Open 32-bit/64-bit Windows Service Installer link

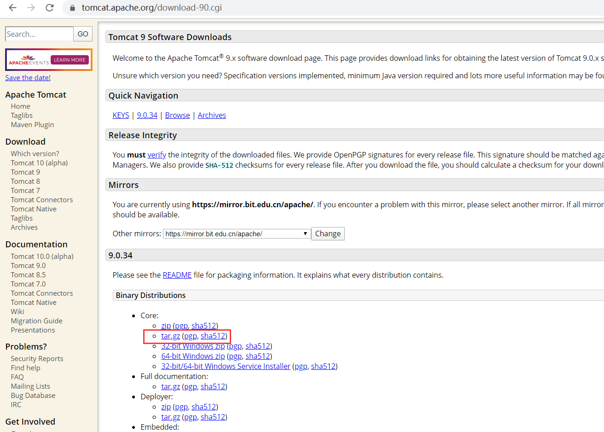[x=226, y=366]
